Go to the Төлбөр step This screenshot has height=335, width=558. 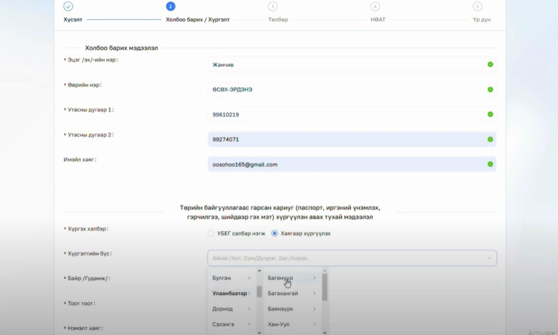(x=278, y=20)
